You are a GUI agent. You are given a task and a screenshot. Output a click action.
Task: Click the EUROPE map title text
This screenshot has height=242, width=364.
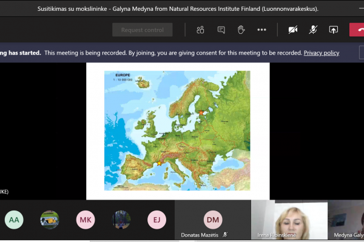coord(123,75)
